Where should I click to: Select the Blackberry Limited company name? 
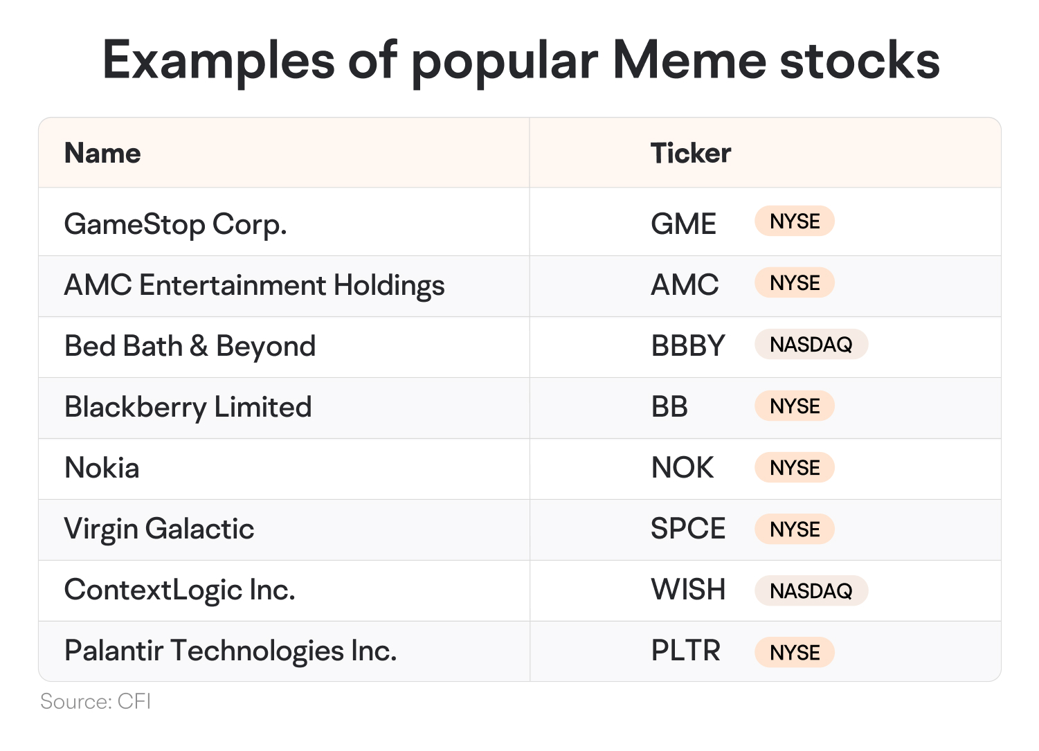(x=188, y=407)
